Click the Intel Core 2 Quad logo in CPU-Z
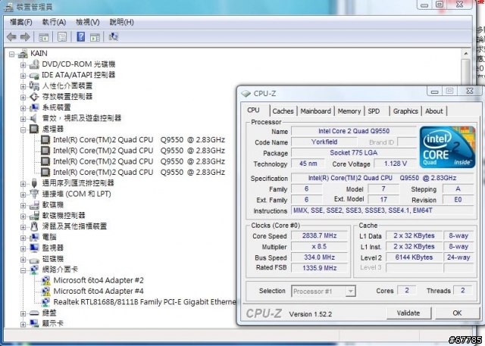Screen dimensions: 485x346 click(x=447, y=147)
